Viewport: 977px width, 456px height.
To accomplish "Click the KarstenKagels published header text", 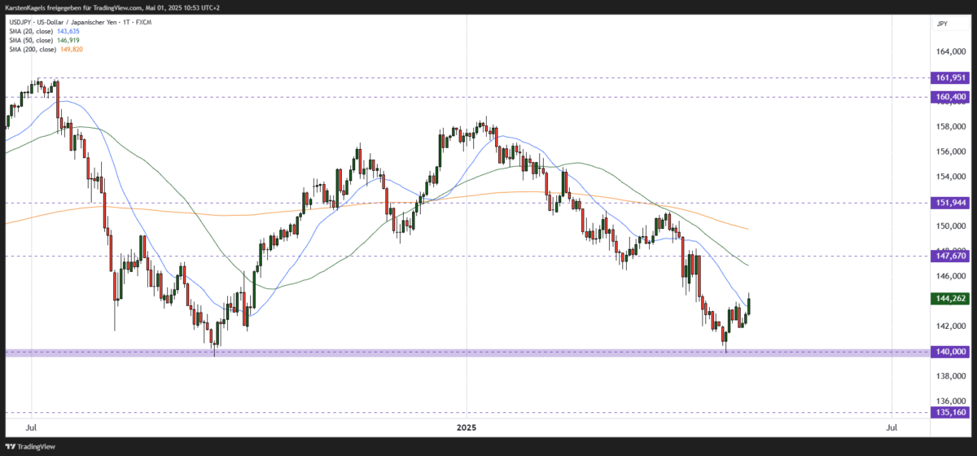I will [113, 7].
